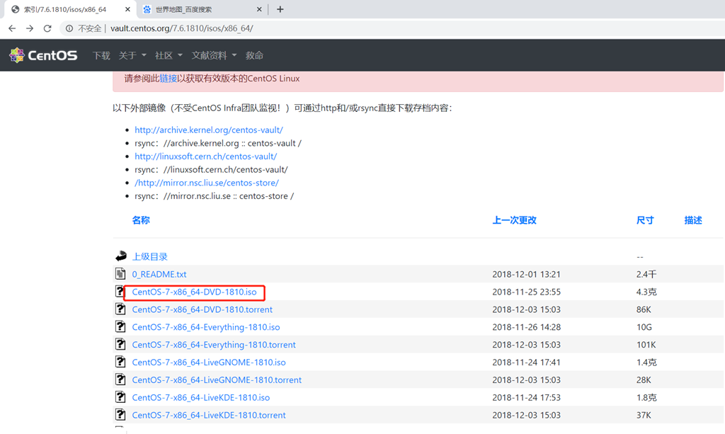Open archive.kernel.org centos-vault link
The image size is (725, 434).
[x=209, y=130]
